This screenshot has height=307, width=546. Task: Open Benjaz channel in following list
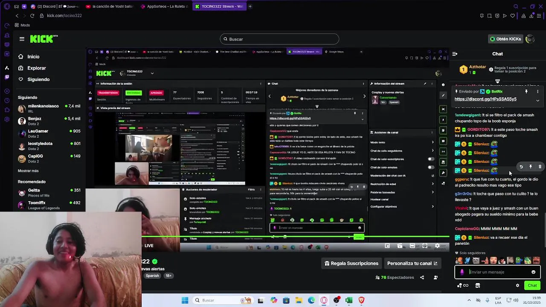49,121
